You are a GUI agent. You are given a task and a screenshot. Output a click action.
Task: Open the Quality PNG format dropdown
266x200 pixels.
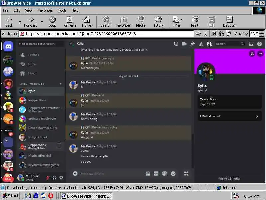pos(262,34)
